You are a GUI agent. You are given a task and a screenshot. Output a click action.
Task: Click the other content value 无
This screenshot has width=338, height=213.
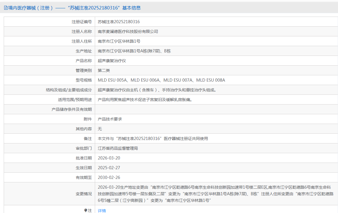pyautogui.click(x=100, y=129)
